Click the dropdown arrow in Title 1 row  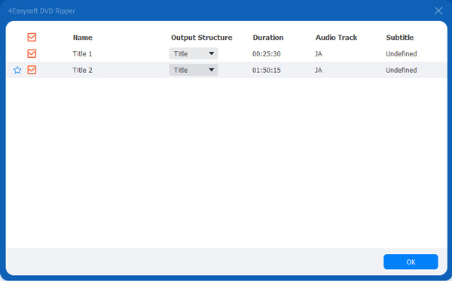(x=211, y=53)
